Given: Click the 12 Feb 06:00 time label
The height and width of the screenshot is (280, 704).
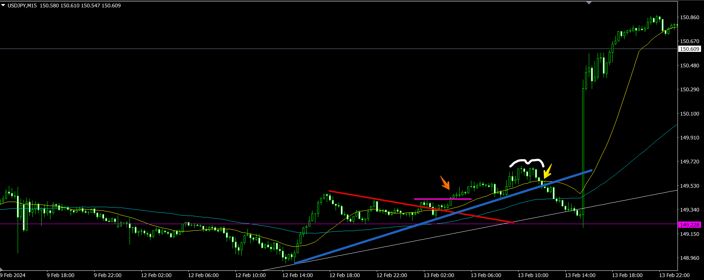Looking at the screenshot, I should coord(204,275).
